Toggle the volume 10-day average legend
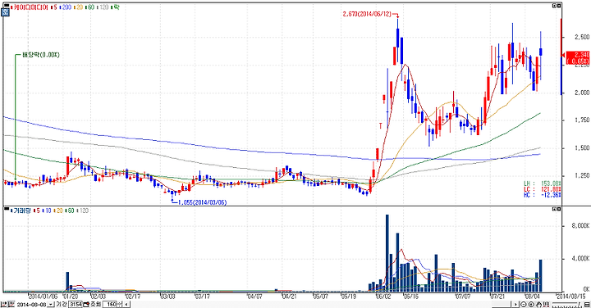 [47, 211]
